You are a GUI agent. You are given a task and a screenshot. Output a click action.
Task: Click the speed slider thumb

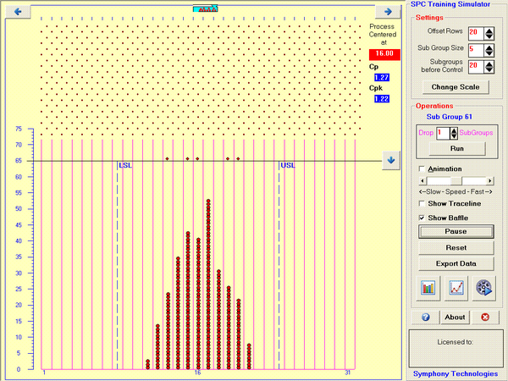(x=456, y=181)
